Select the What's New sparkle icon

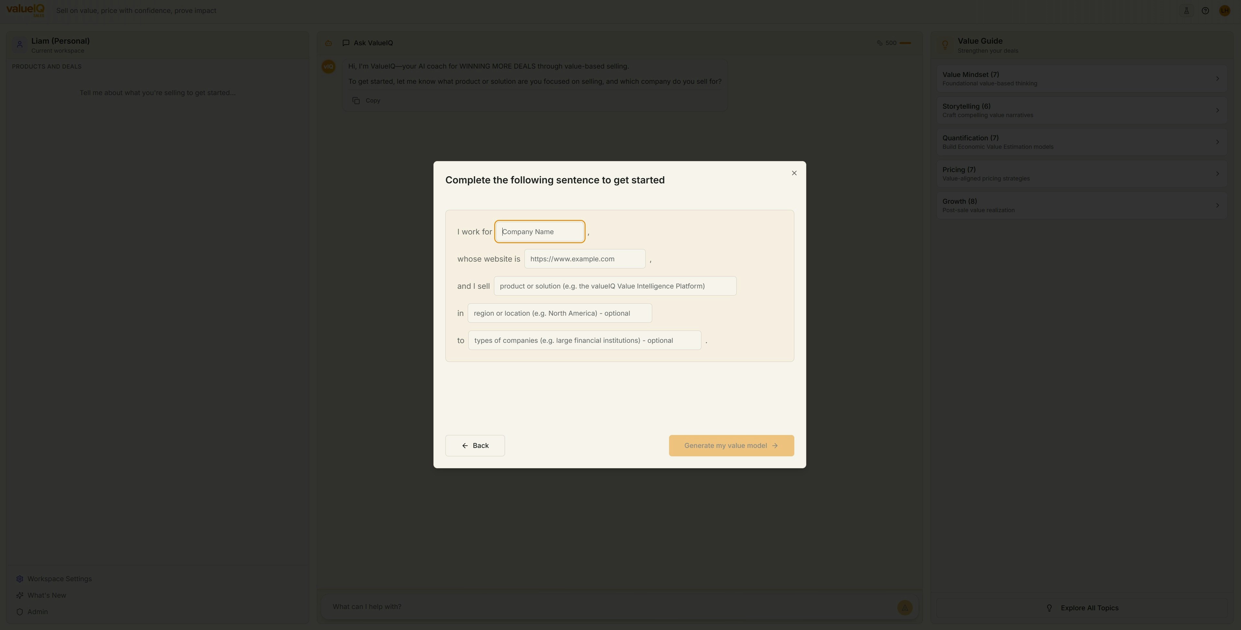tap(19, 595)
